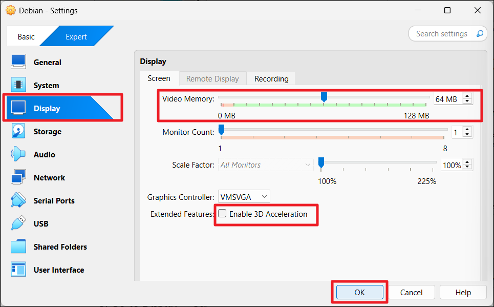Click the OK button
Viewport: 494px width, 307px height.
[359, 292]
